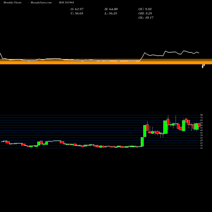The image size is (212, 212).
Task: Click the 14 label at the axis bottom
Action: click(x=201, y=148)
